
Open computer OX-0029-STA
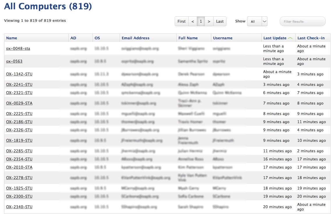coord(19,103)
